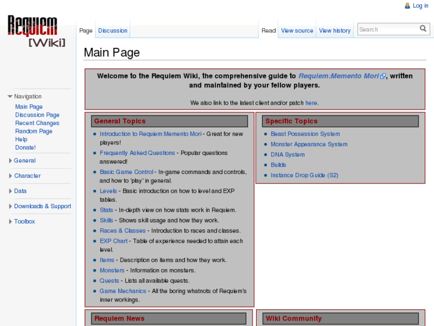Open the Game Mechanics link

122,291
